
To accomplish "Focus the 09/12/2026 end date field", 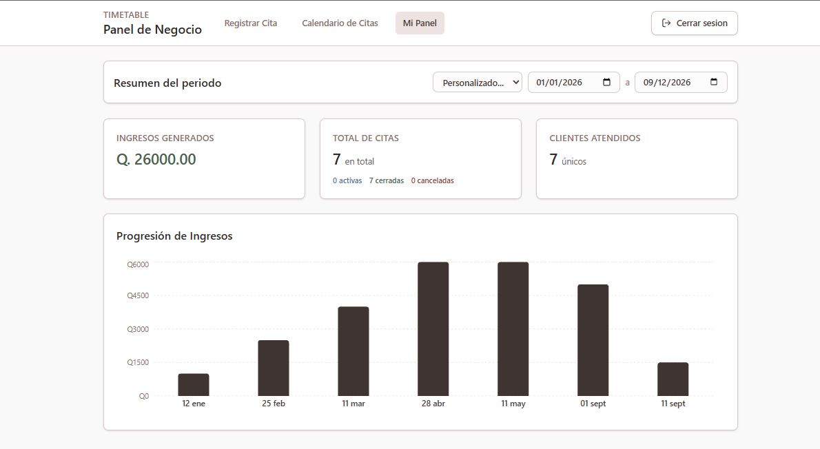I will [681, 82].
